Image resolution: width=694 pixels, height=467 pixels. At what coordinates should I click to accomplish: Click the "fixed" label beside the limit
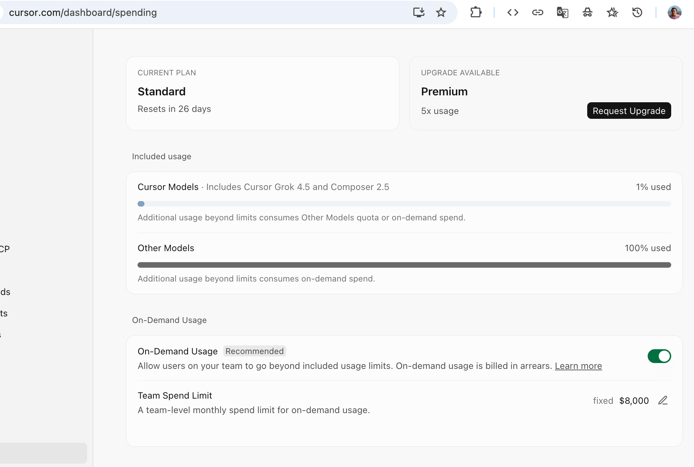point(603,401)
